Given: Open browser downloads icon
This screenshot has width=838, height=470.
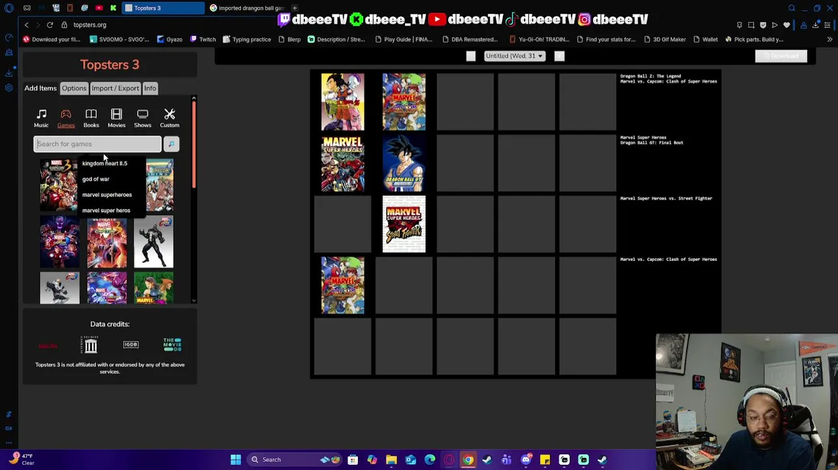Looking at the screenshot, I should pyautogui.click(x=815, y=25).
